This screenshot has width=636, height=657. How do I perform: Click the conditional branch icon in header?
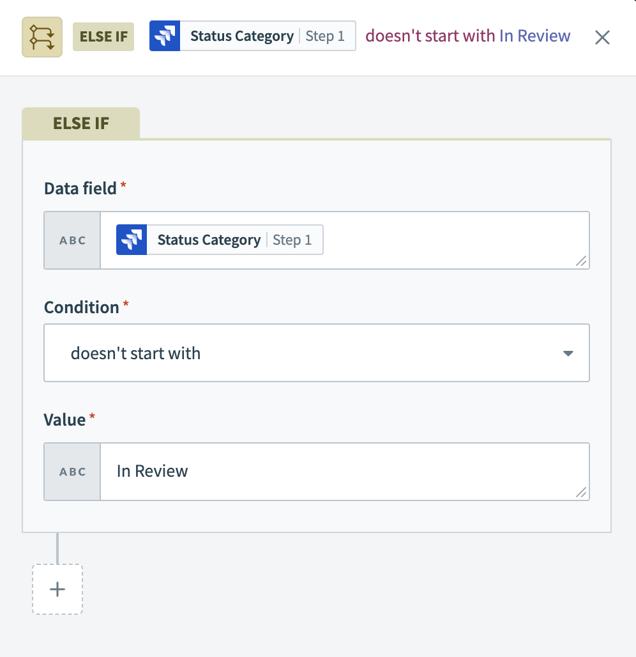tap(42, 36)
